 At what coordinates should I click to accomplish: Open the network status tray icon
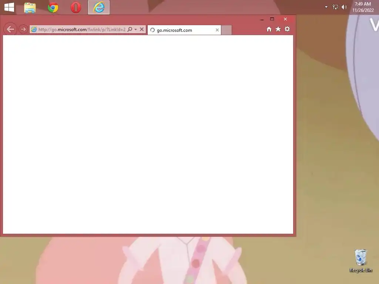pyautogui.click(x=335, y=7)
